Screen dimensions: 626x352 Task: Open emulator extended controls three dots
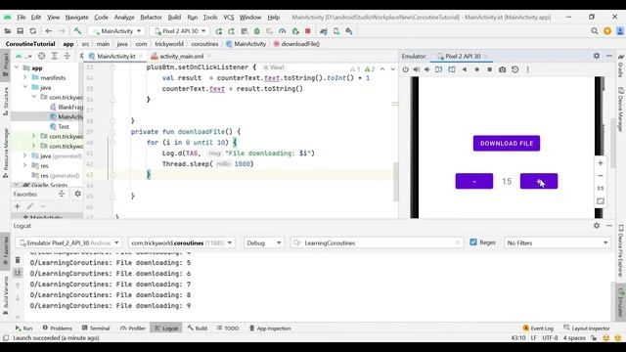pos(528,69)
